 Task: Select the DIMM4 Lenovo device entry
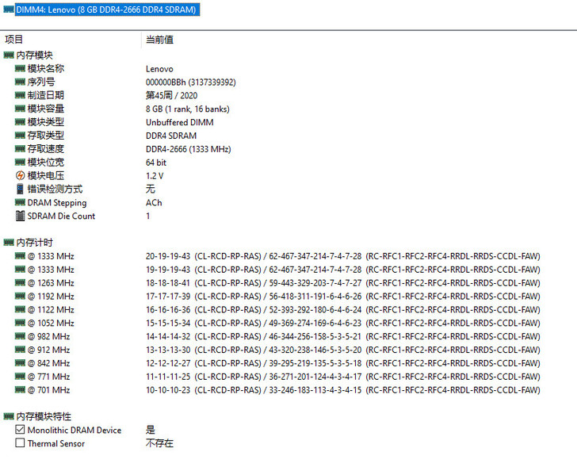pos(108,10)
